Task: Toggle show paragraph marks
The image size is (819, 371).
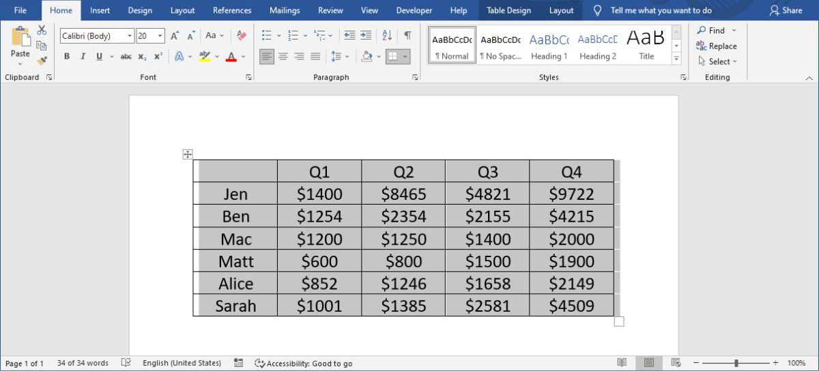Action: pyautogui.click(x=407, y=35)
